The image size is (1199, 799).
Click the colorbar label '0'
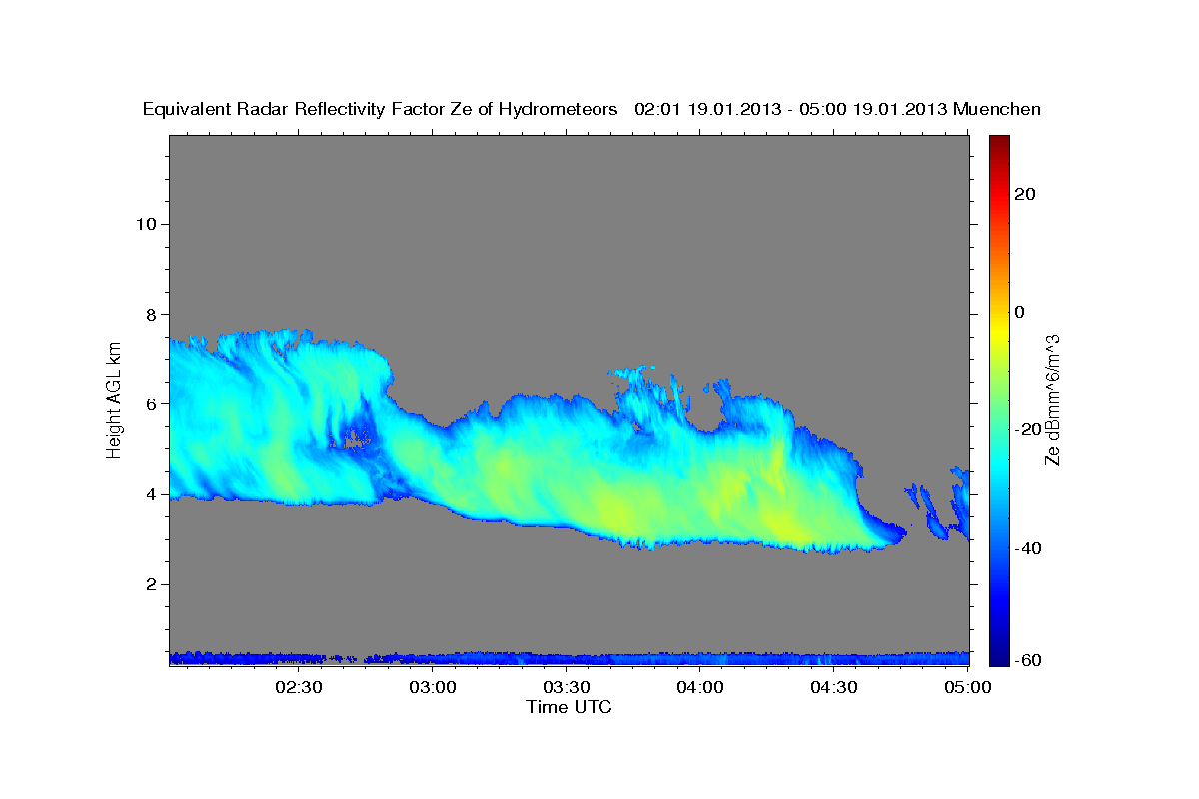tap(1021, 312)
